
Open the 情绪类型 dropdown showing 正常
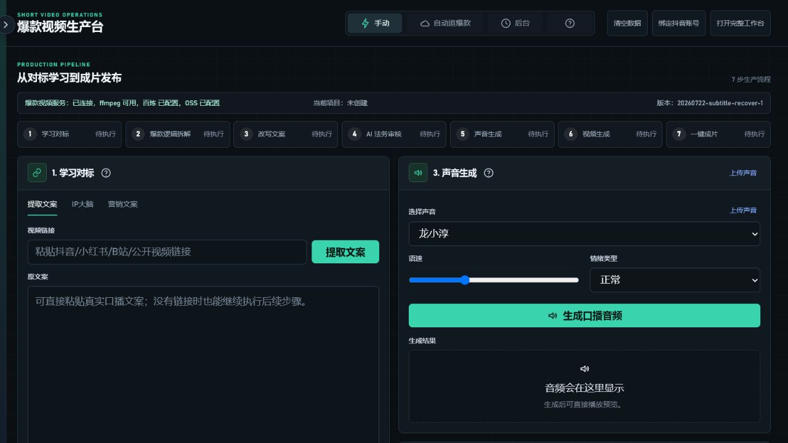pyautogui.click(x=675, y=280)
